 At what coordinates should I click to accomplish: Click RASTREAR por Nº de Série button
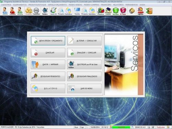84,64
